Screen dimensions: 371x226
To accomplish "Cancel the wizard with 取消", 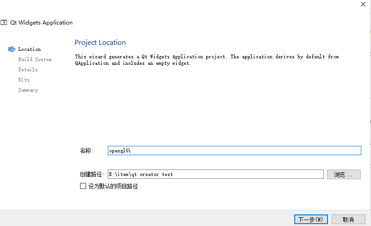I will pyautogui.click(x=348, y=220).
